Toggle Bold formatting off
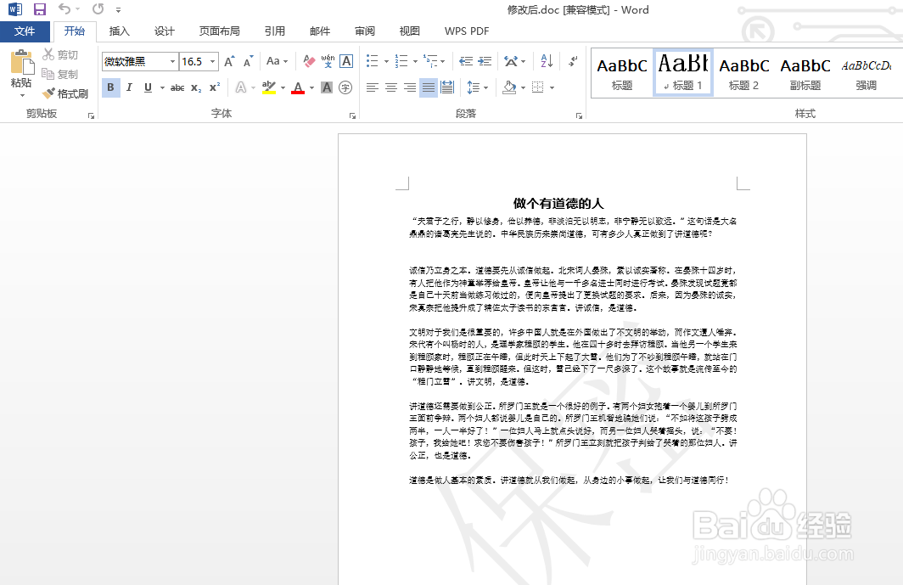 click(x=110, y=87)
